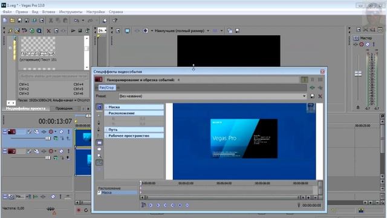Open the Preset dropdown list
The width and height of the screenshot is (387, 218).
(x=212, y=96)
